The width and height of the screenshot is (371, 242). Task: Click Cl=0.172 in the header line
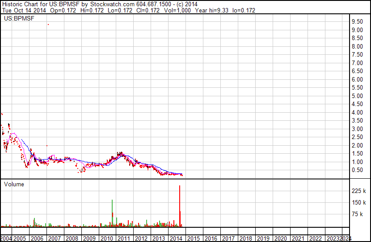[x=148, y=10]
